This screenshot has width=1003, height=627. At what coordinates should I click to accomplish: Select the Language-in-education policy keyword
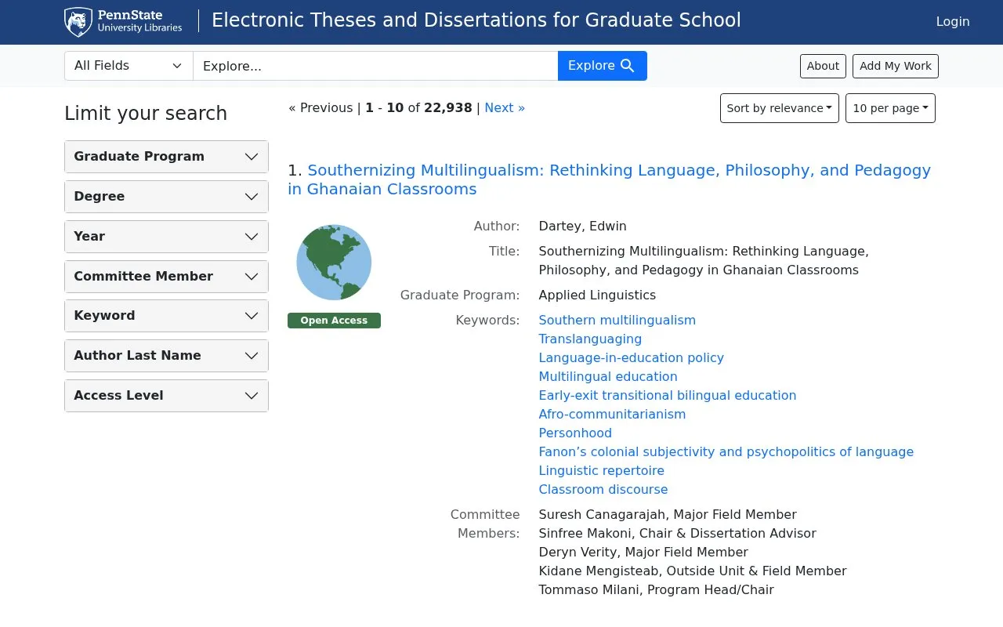(x=631, y=357)
